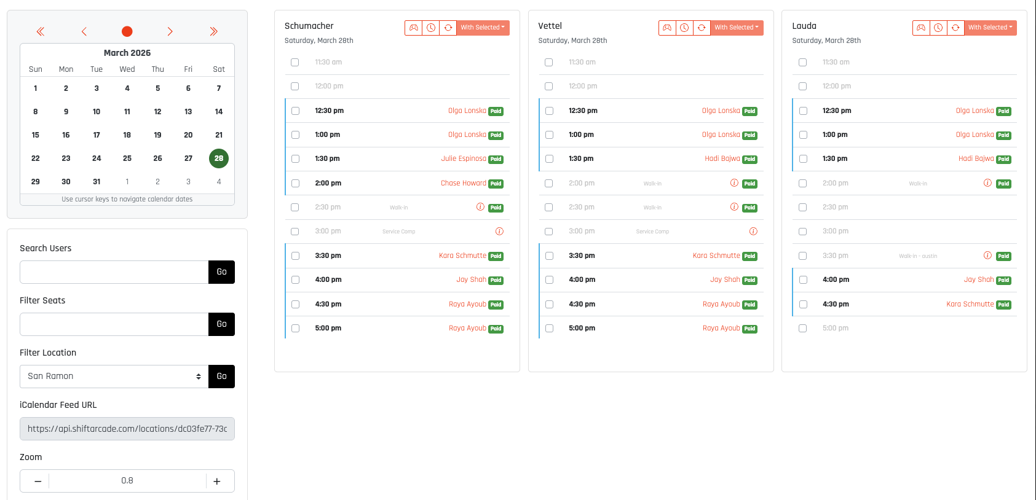Increase zoom with the plus button
The image size is (1036, 500).
point(217,481)
